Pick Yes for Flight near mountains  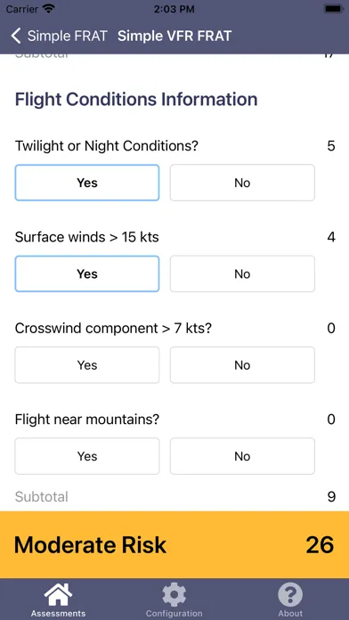click(87, 456)
